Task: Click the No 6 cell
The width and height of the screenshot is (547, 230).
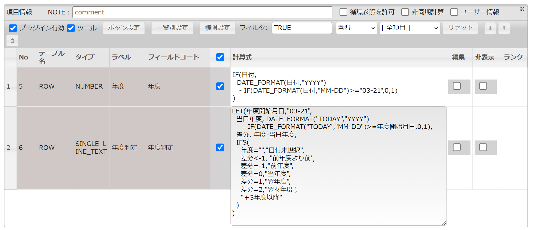Action: pyautogui.click(x=27, y=148)
